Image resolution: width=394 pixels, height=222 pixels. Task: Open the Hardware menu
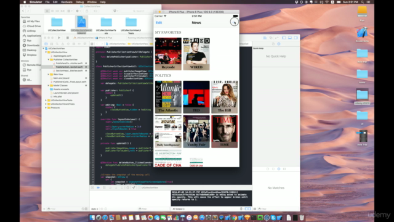[x=66, y=2]
